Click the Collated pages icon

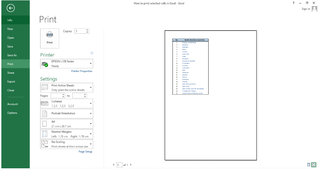click(x=45, y=103)
